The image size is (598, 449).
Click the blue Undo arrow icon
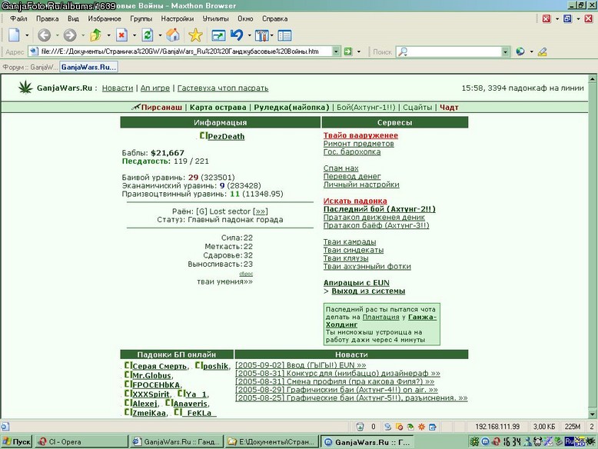point(238,35)
